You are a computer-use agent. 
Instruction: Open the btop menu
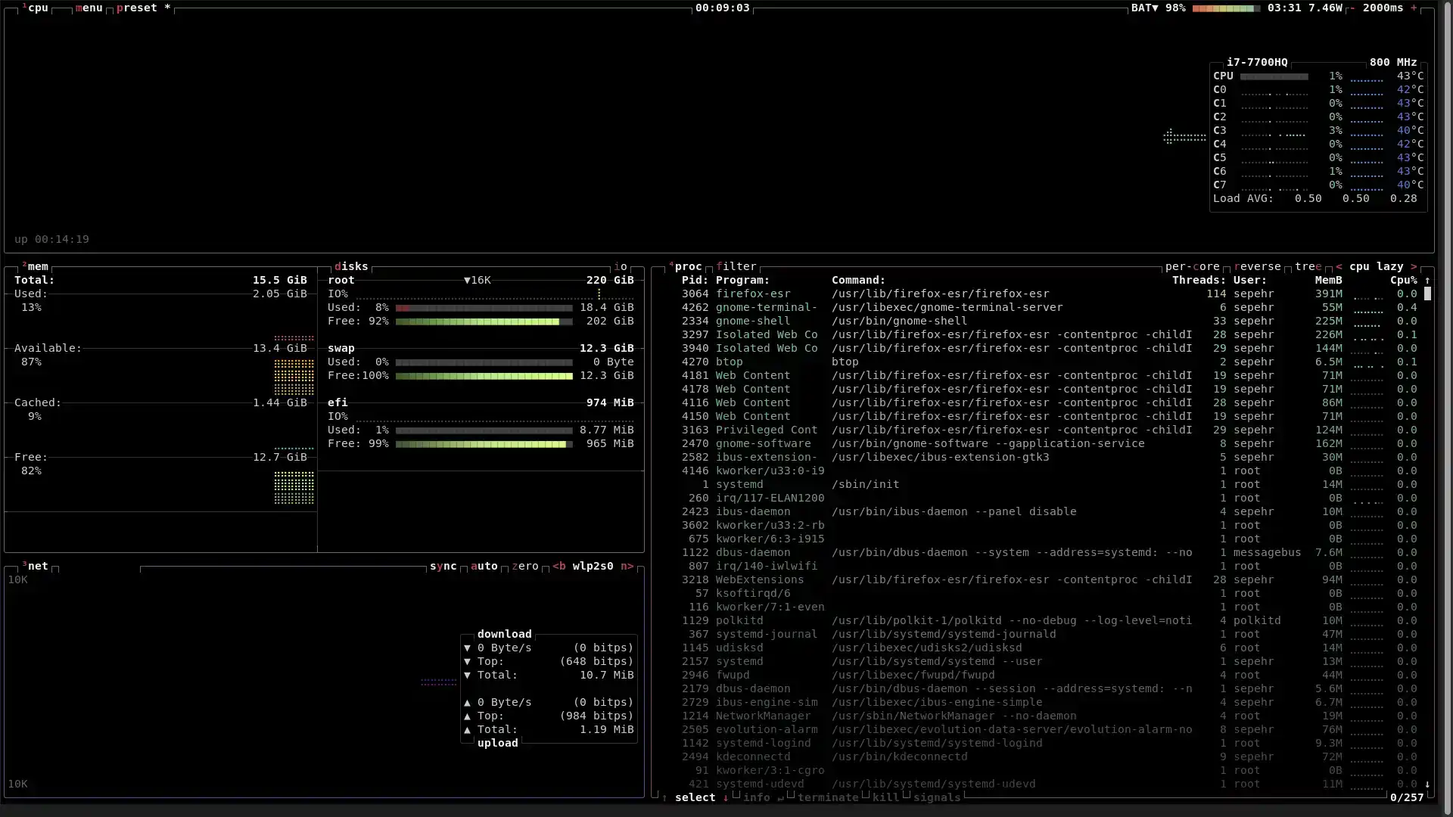click(x=89, y=8)
